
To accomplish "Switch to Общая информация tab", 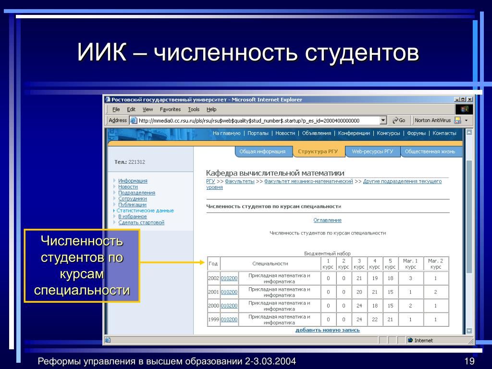I will tap(263, 151).
